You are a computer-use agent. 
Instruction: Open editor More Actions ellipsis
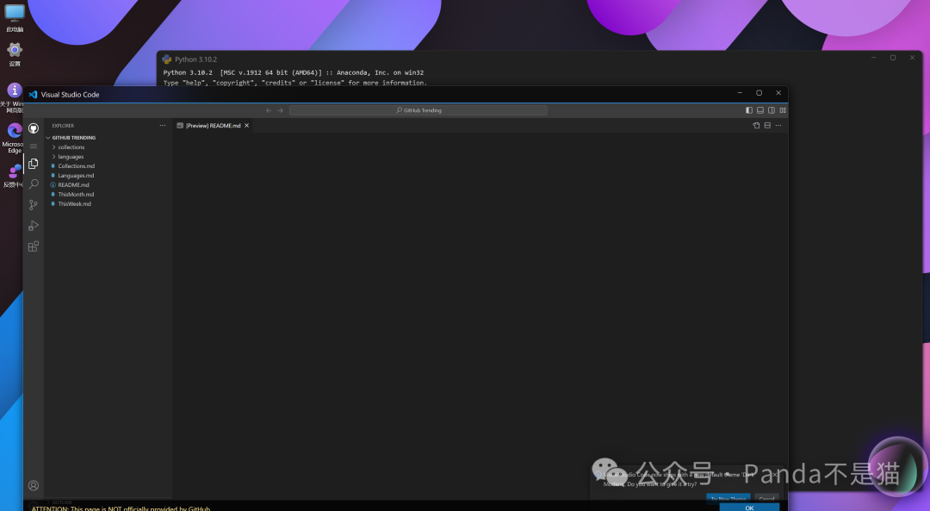point(778,125)
